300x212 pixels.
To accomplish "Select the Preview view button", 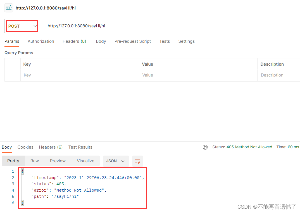I will point(58,161).
